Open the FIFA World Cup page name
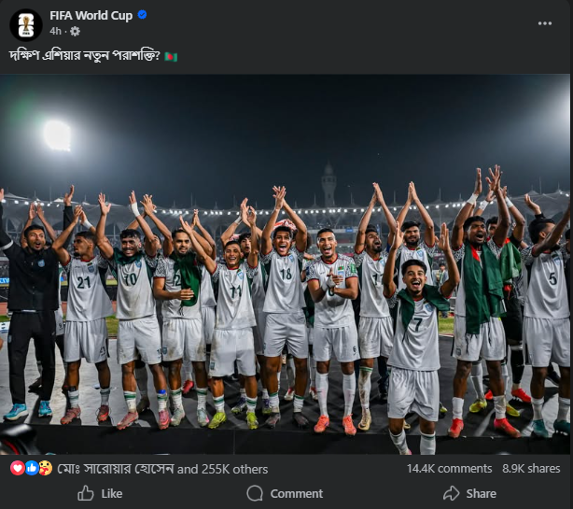The width and height of the screenshot is (573, 509). click(91, 15)
